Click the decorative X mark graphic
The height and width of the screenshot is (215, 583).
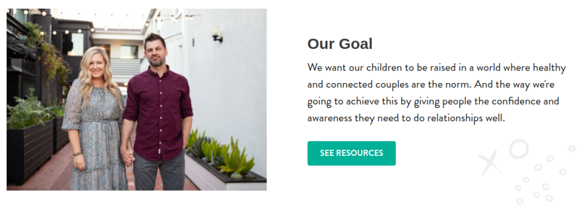coord(487,162)
